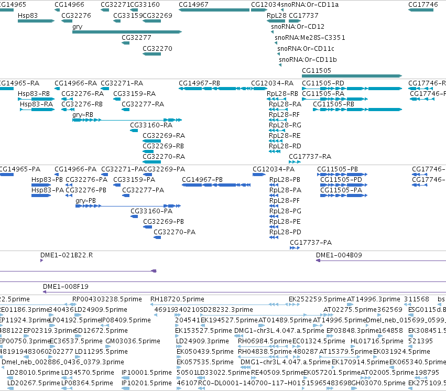
Task: Click CG32277 gene label
Action: click(x=136, y=38)
